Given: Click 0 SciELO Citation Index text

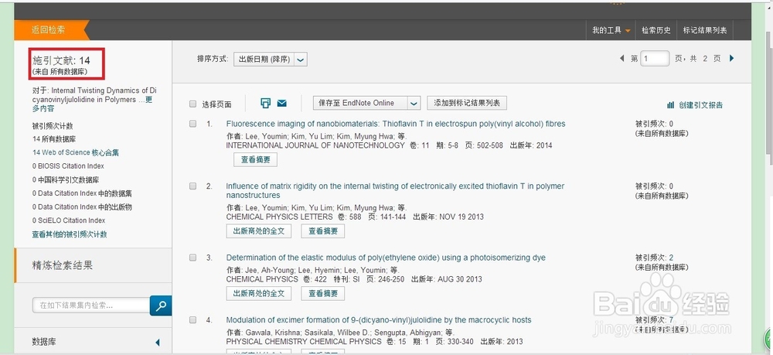Looking at the screenshot, I should click(x=69, y=220).
